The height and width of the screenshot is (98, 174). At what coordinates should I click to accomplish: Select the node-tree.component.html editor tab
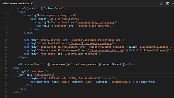(x=17, y=3)
